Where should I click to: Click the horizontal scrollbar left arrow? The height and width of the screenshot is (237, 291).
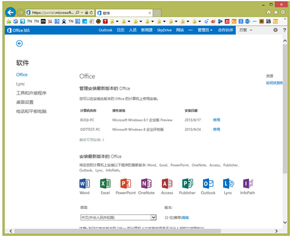[x=11, y=231]
